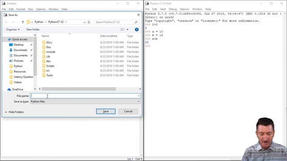Expand the address bar history dropdown

tap(84, 22)
